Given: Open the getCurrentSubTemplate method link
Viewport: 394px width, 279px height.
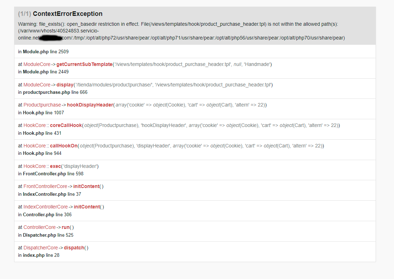Looking at the screenshot, I should click(x=84, y=64).
